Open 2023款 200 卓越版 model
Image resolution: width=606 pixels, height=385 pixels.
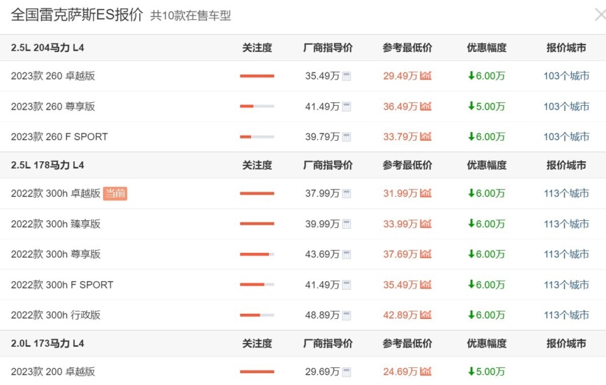pos(53,372)
